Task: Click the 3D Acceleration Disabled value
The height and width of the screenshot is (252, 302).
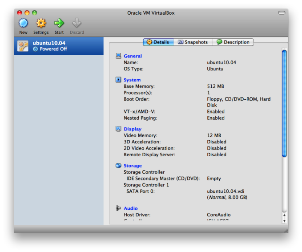Action: (x=217, y=142)
